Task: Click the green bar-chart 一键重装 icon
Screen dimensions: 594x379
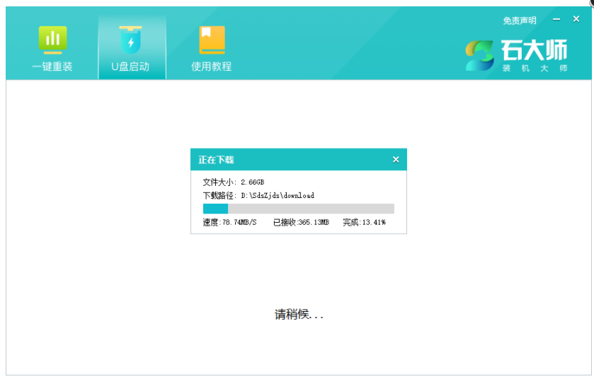Action: coord(52,40)
